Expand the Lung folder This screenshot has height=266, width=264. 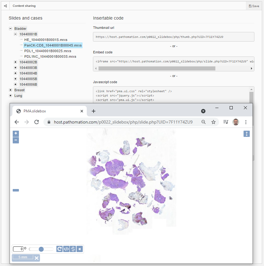tap(11, 96)
